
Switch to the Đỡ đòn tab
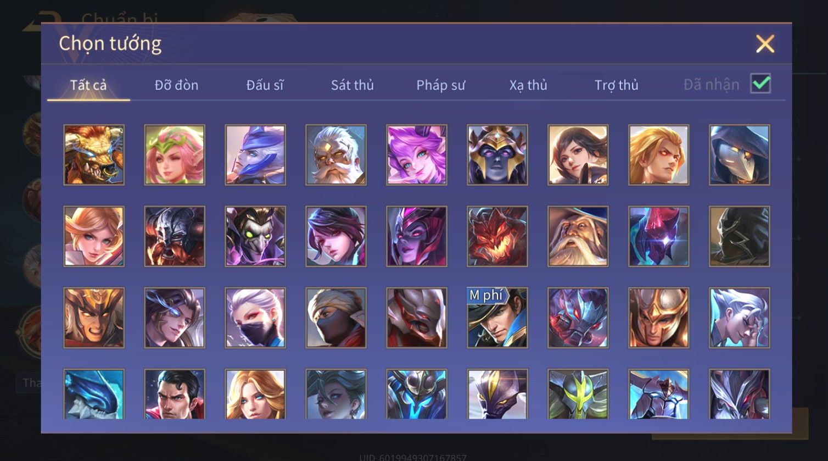(x=176, y=85)
